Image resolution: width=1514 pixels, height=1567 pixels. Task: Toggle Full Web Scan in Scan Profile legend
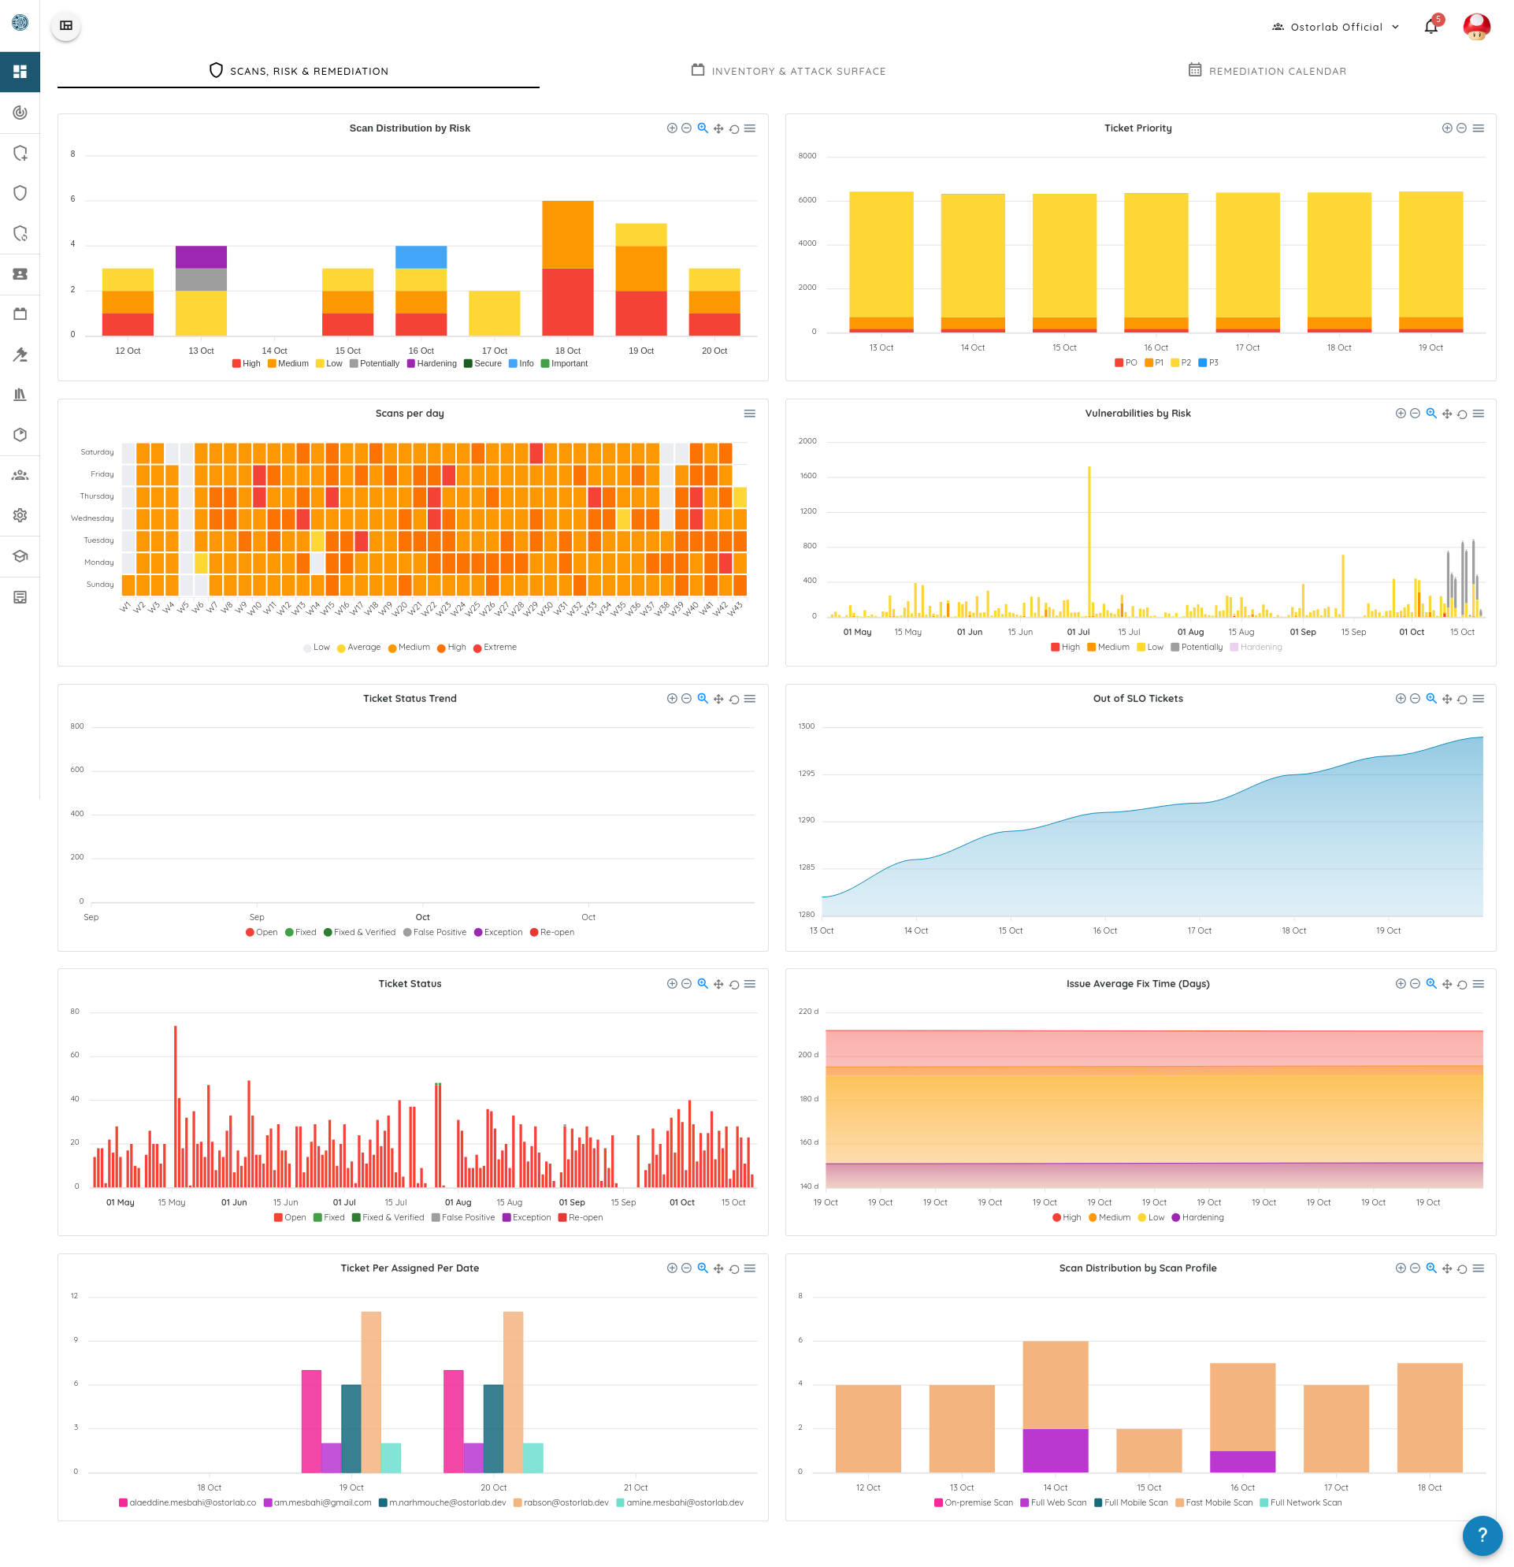pyautogui.click(x=1053, y=1503)
